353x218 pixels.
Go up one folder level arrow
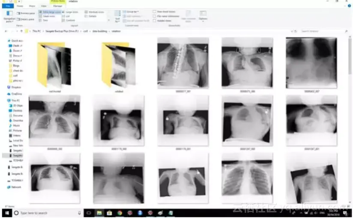tap(21, 31)
